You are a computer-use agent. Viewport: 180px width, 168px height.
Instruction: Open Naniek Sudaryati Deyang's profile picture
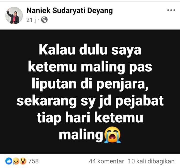pos(14,15)
